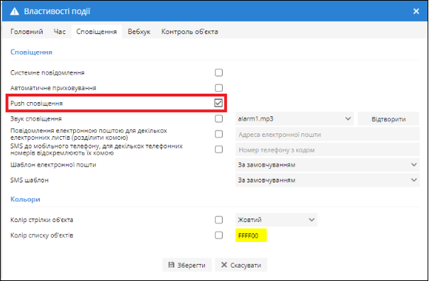
Task: Open the Вебхук tab
Action: point(139,32)
